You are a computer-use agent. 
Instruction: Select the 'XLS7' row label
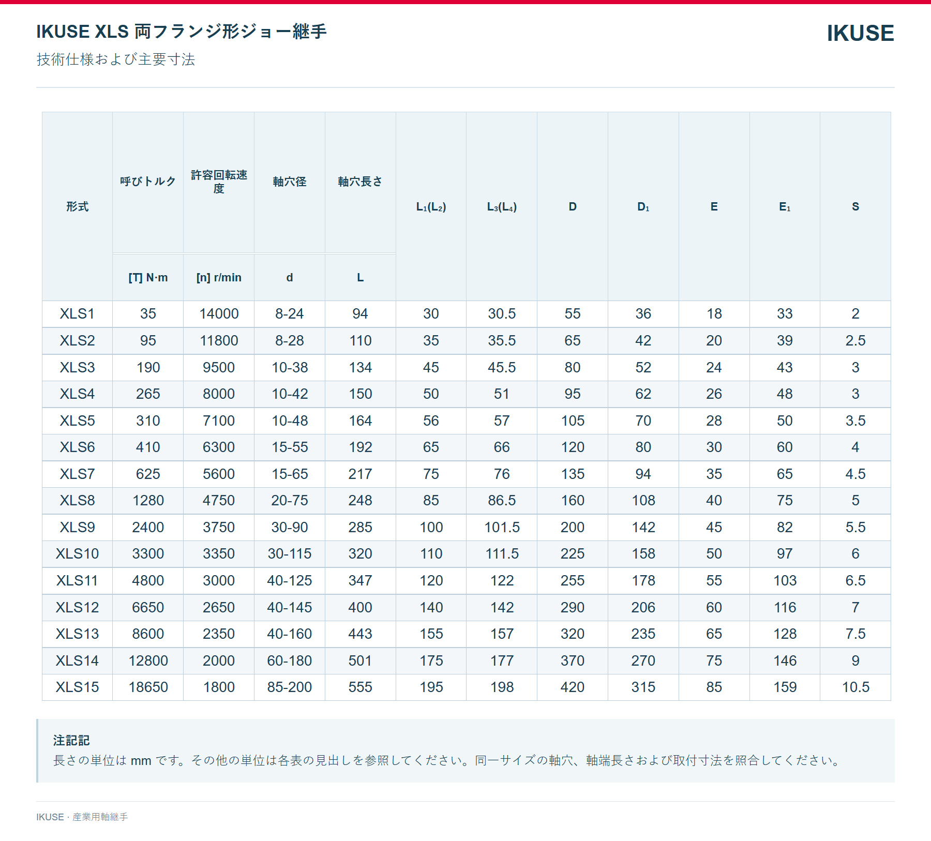[x=77, y=474]
